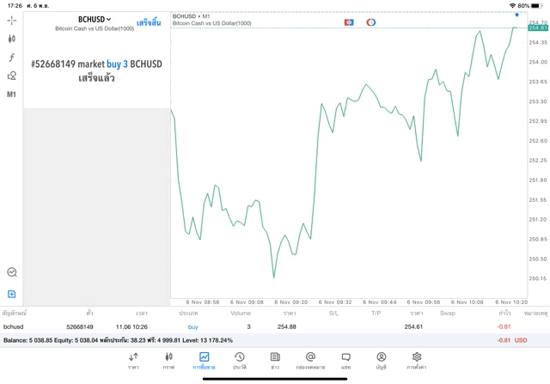Activate the crosshair tool in left toolbar
The width and height of the screenshot is (550, 384).
tap(11, 21)
